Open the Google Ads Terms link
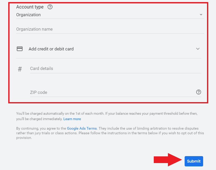 pos(82,128)
